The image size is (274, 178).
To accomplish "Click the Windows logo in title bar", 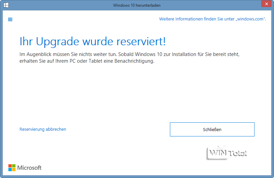I will [x=6, y=5].
